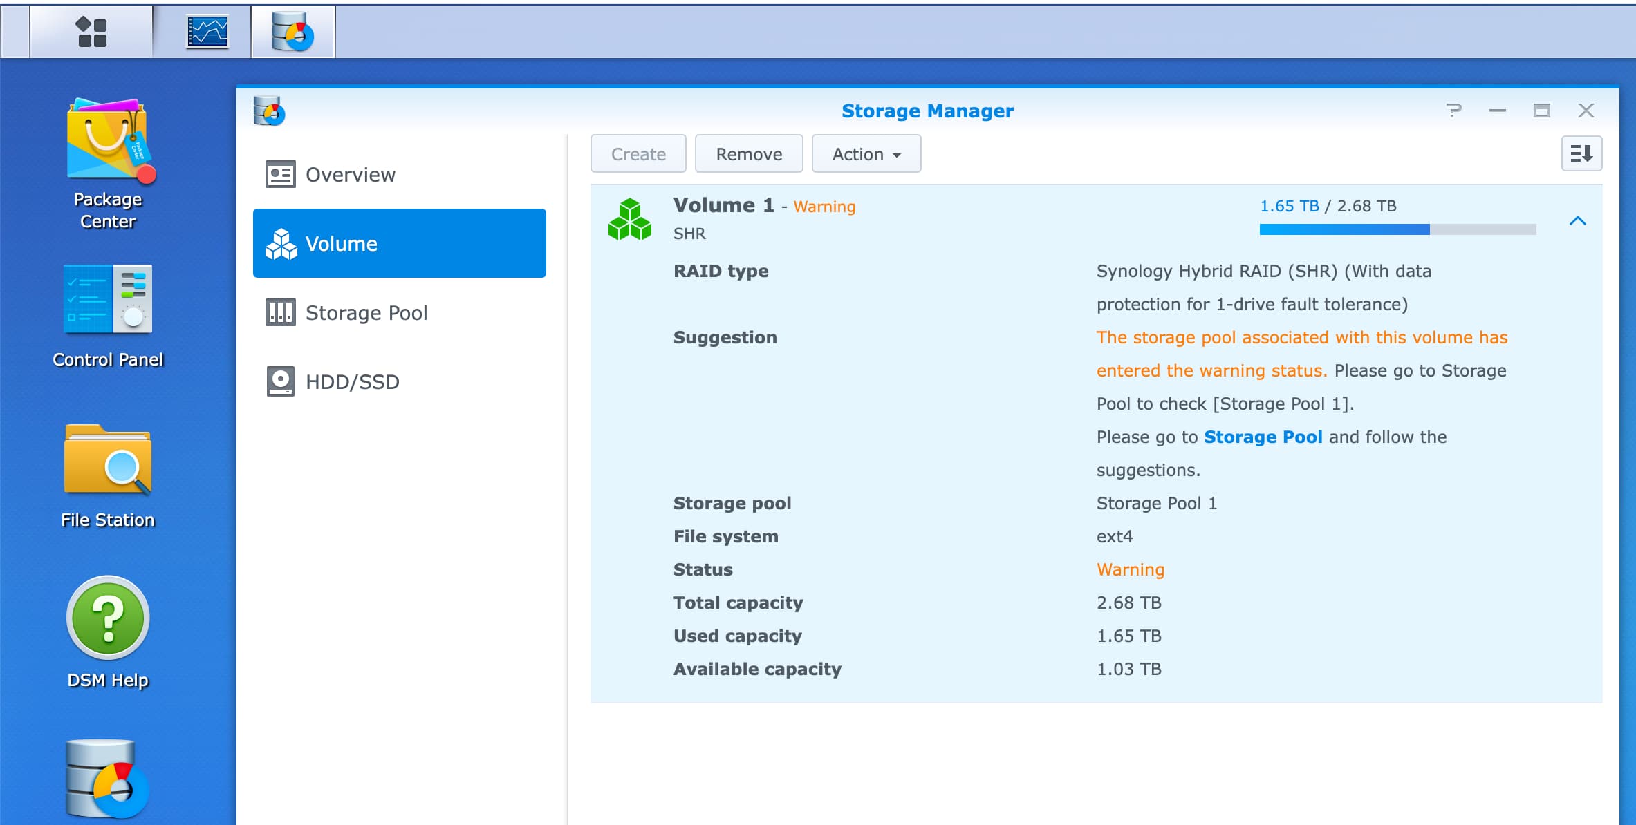The width and height of the screenshot is (1636, 825).
Task: Click the volume capacity progress bar
Action: point(1397,229)
